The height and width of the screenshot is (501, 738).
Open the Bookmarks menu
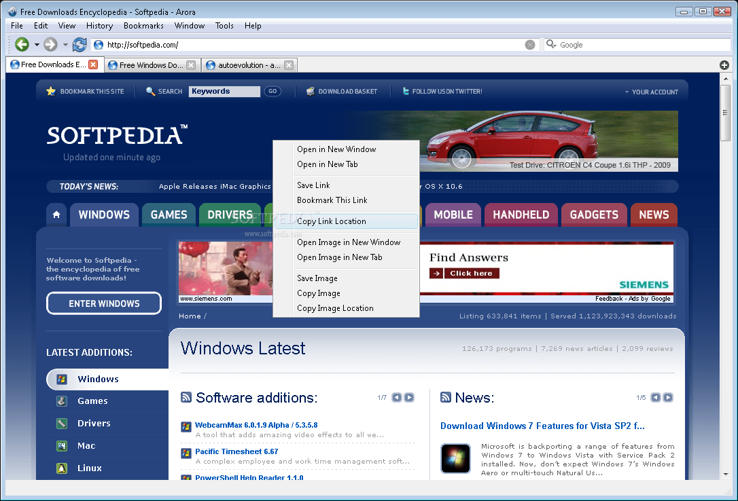point(143,26)
